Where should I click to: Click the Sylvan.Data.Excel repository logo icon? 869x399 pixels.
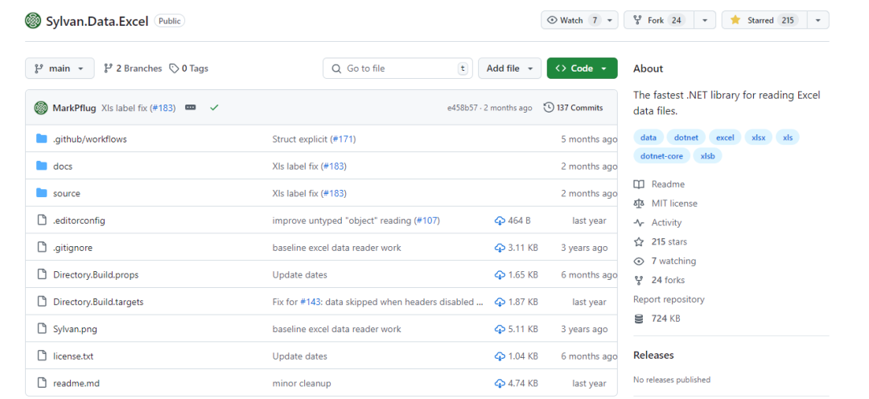[33, 21]
